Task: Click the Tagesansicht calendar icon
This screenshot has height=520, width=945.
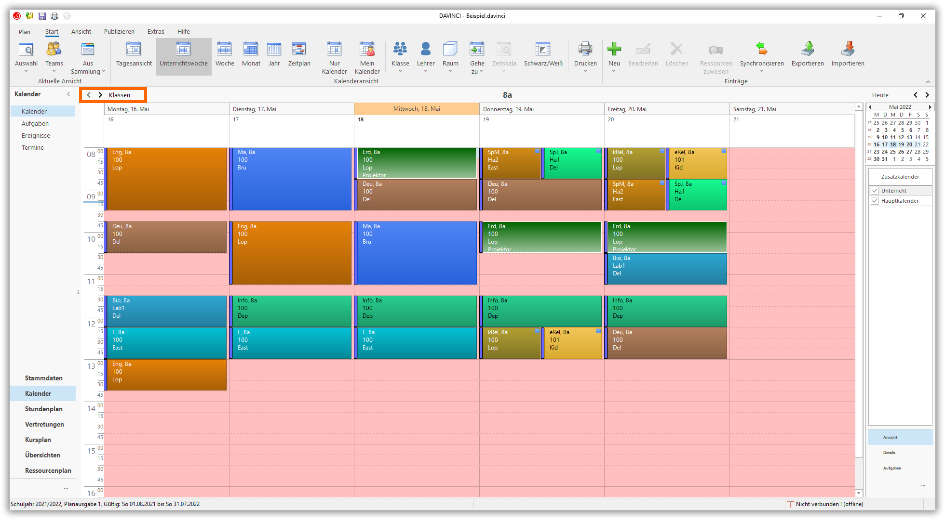Action: tap(134, 50)
